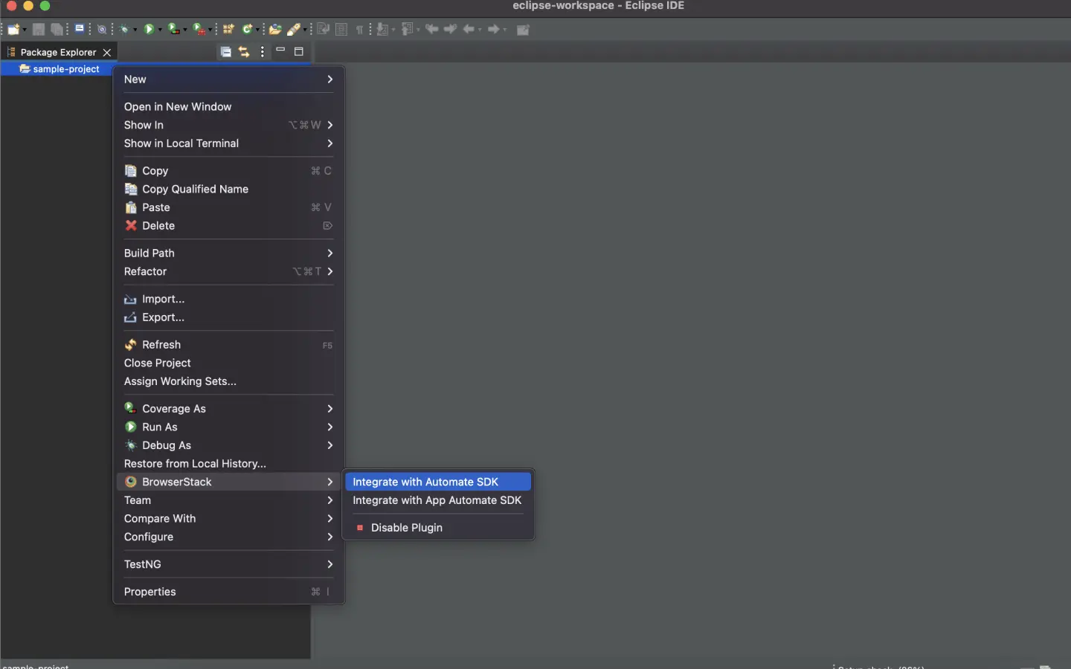1071x669 pixels.
Task: Open the dropdown arrow beside the New icon
Action: pos(25,30)
